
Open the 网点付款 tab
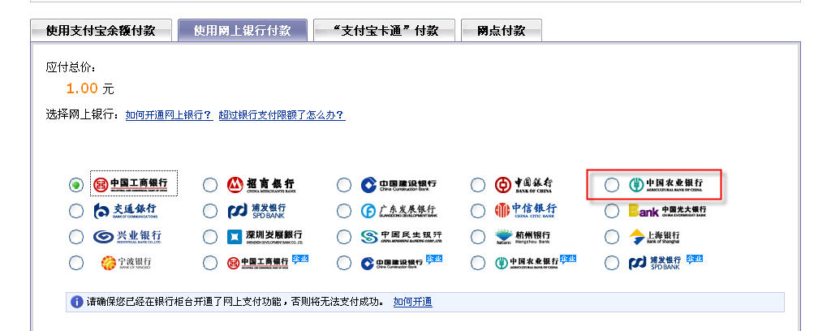(x=502, y=30)
